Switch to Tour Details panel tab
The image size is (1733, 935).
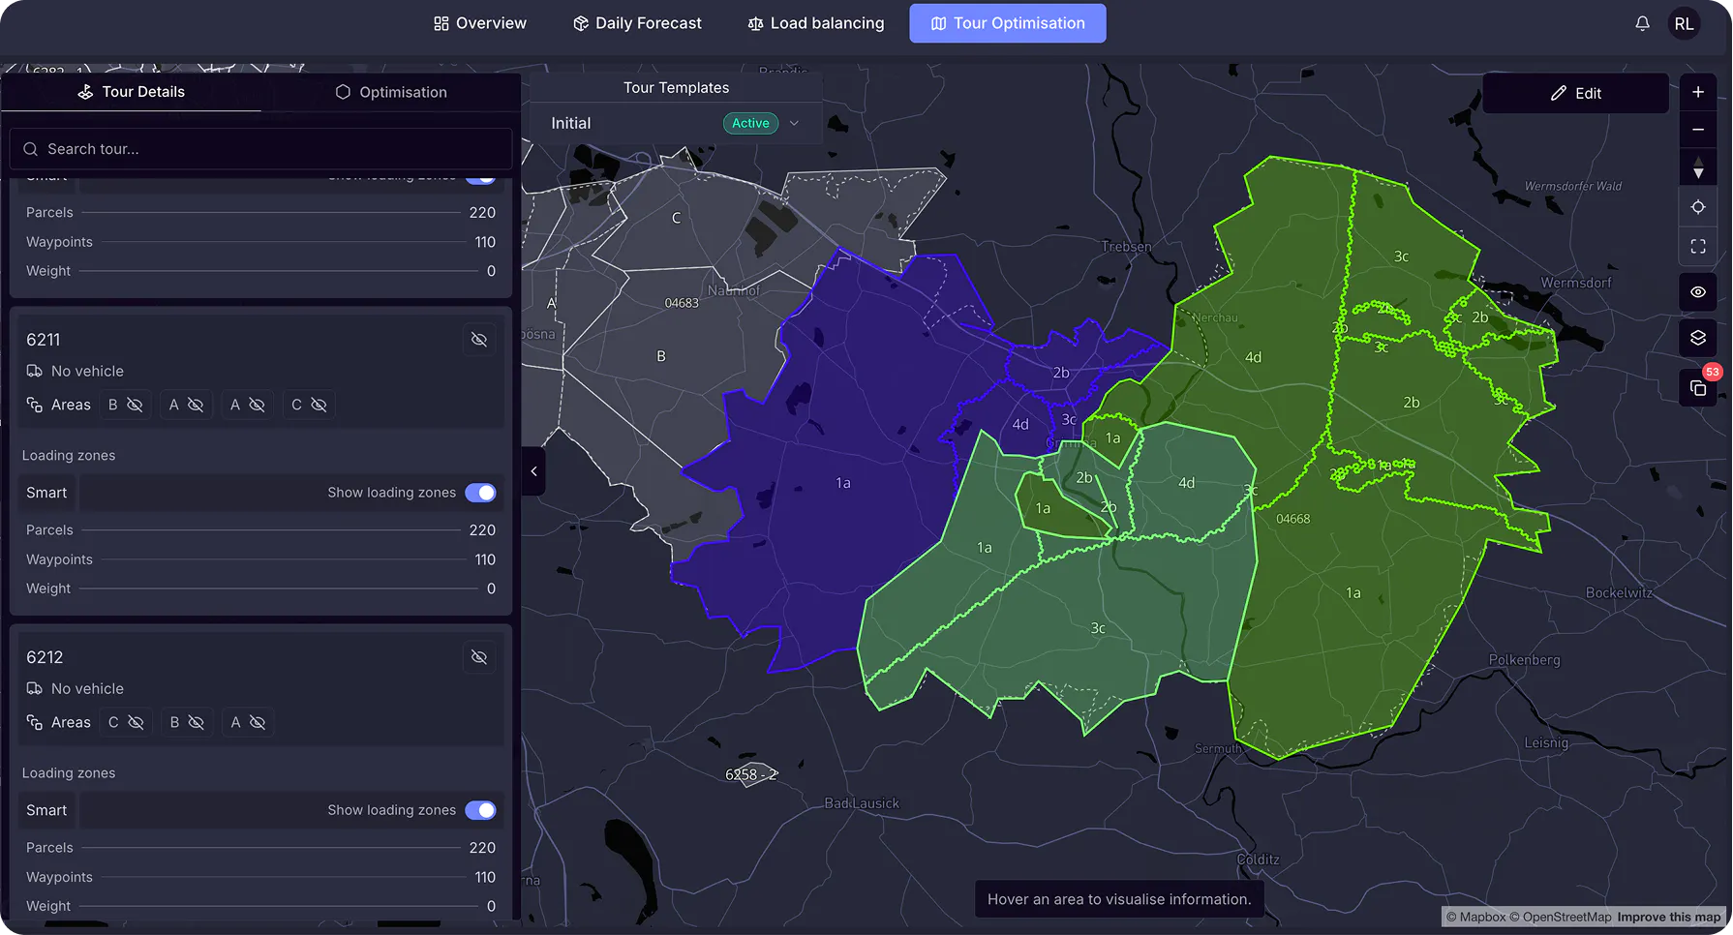[x=131, y=92]
